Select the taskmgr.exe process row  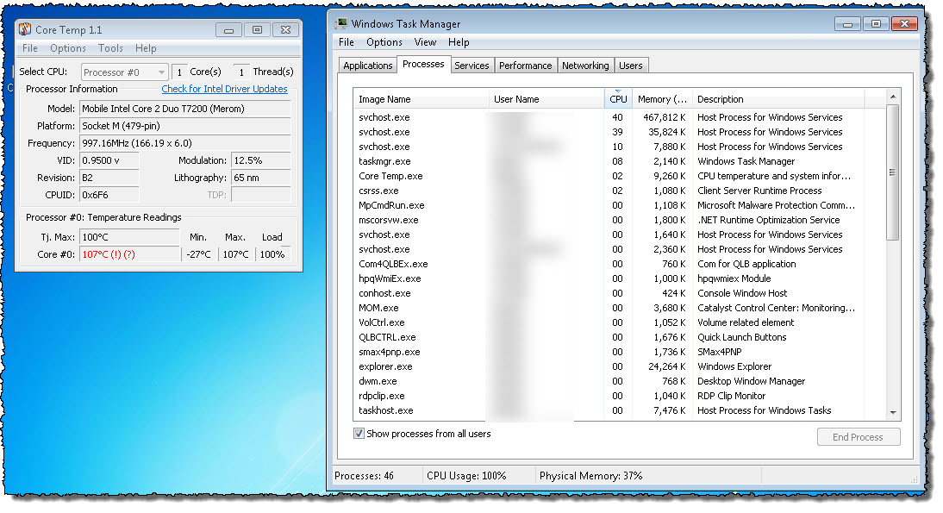click(609, 161)
